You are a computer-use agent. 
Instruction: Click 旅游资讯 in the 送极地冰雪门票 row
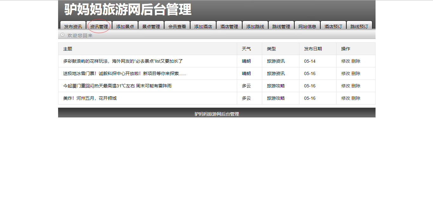coord(276,73)
